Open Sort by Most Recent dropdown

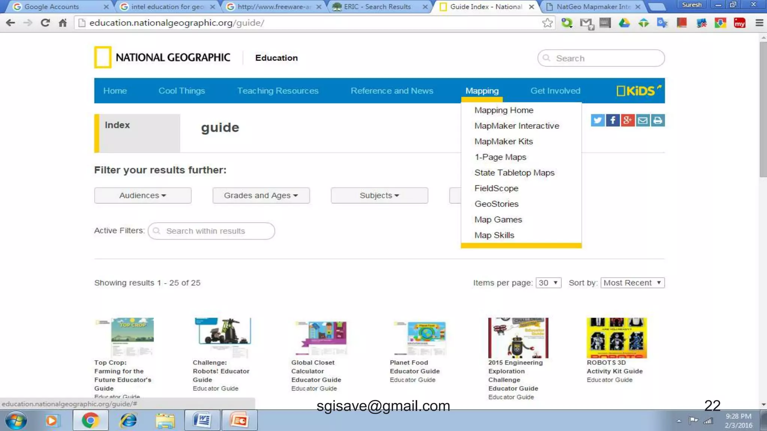[x=632, y=283]
